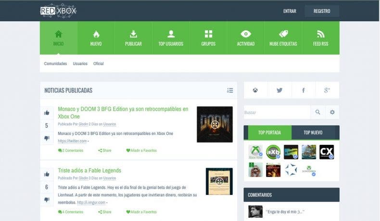Open the 'Enga te doy el mio' comment
This screenshot has width=380, height=221.
click(285, 212)
